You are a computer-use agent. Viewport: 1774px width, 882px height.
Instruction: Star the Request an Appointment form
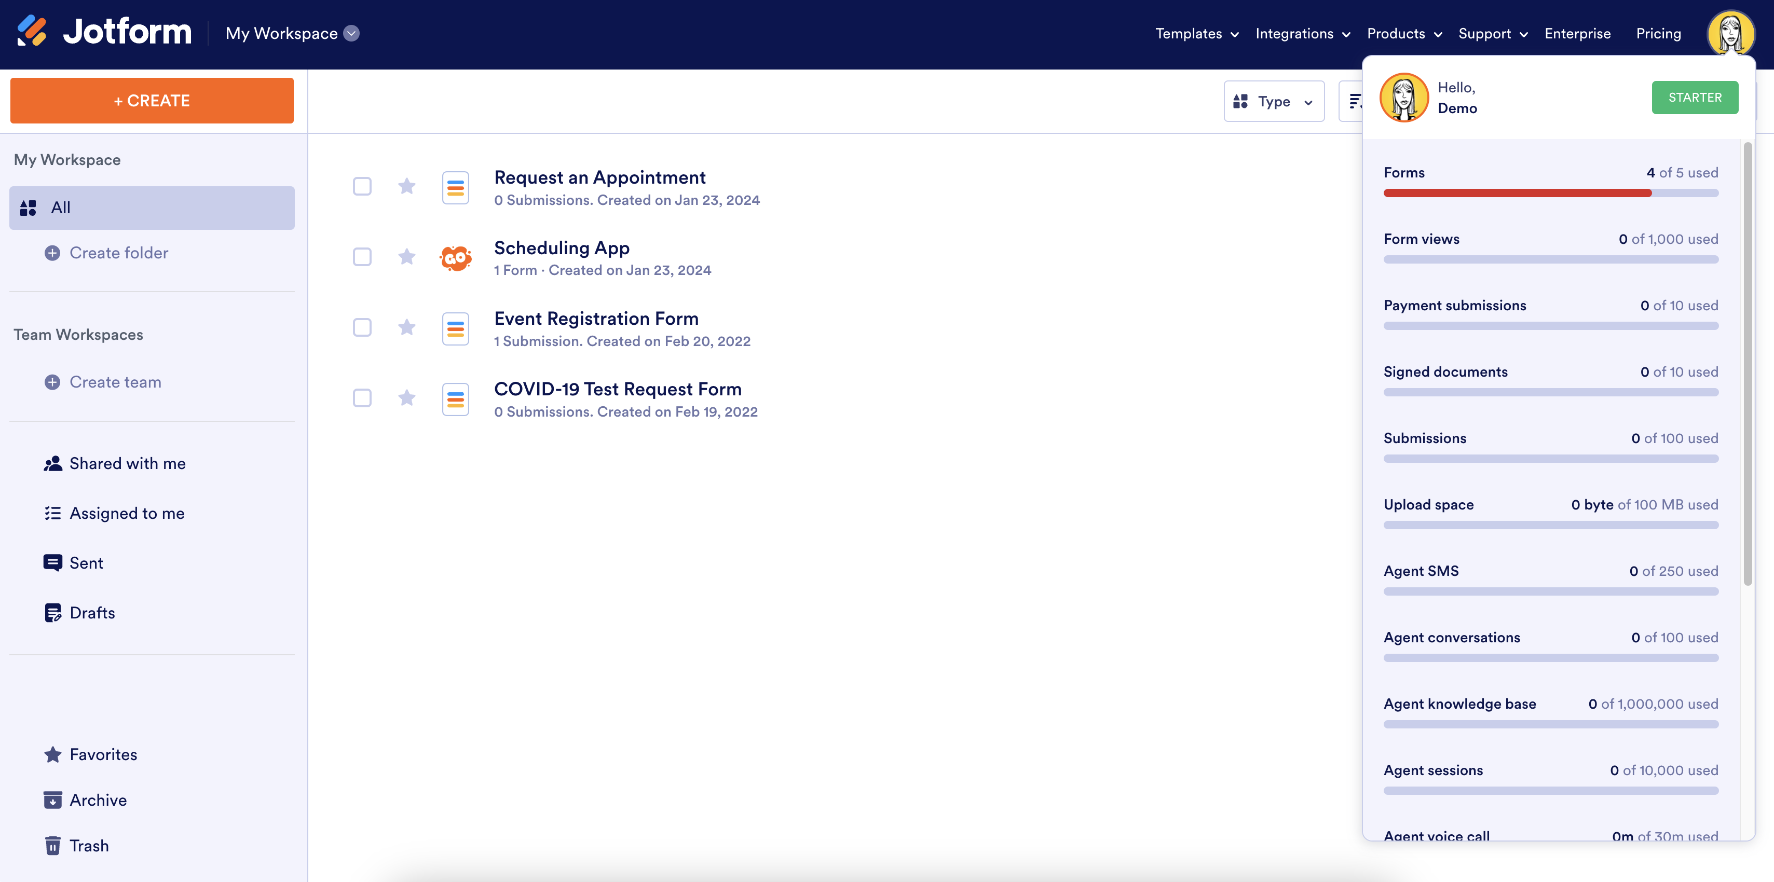tap(407, 186)
